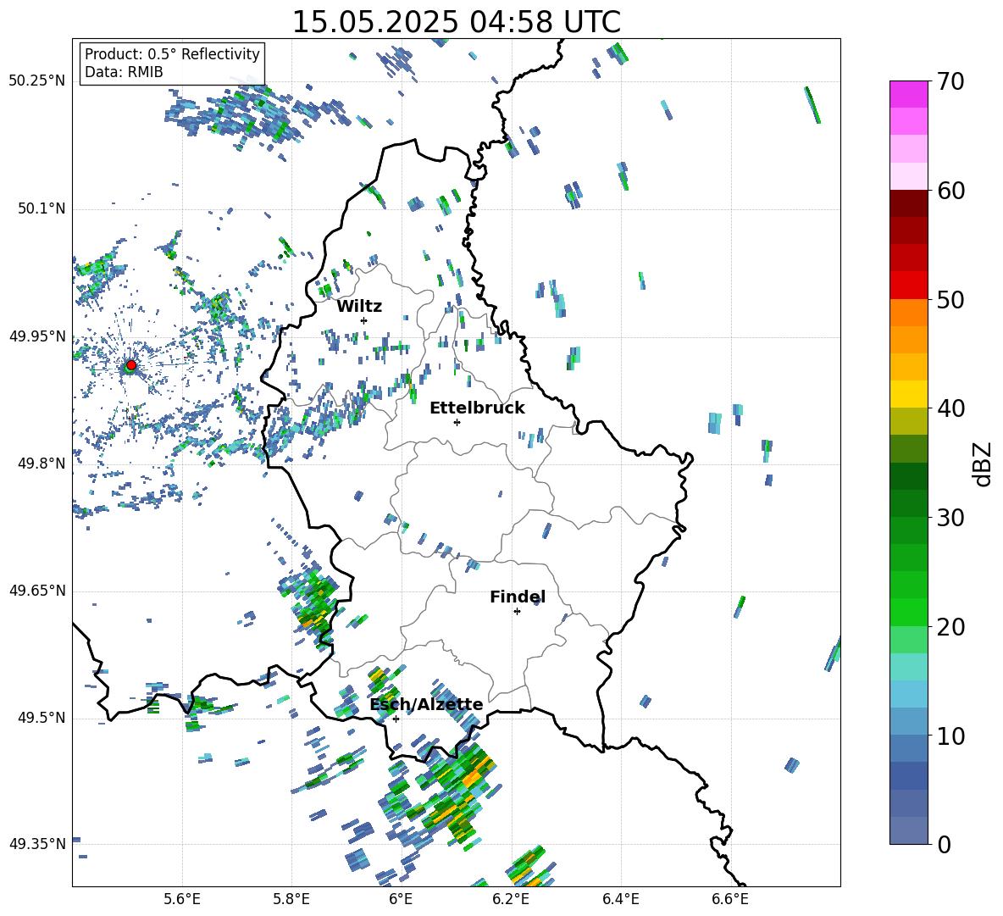Click the 6.4°E longitude label

pos(620,899)
